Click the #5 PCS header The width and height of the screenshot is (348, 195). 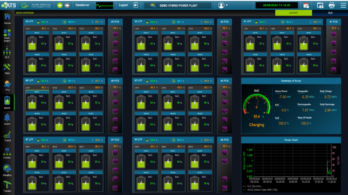(x=115, y=22)
